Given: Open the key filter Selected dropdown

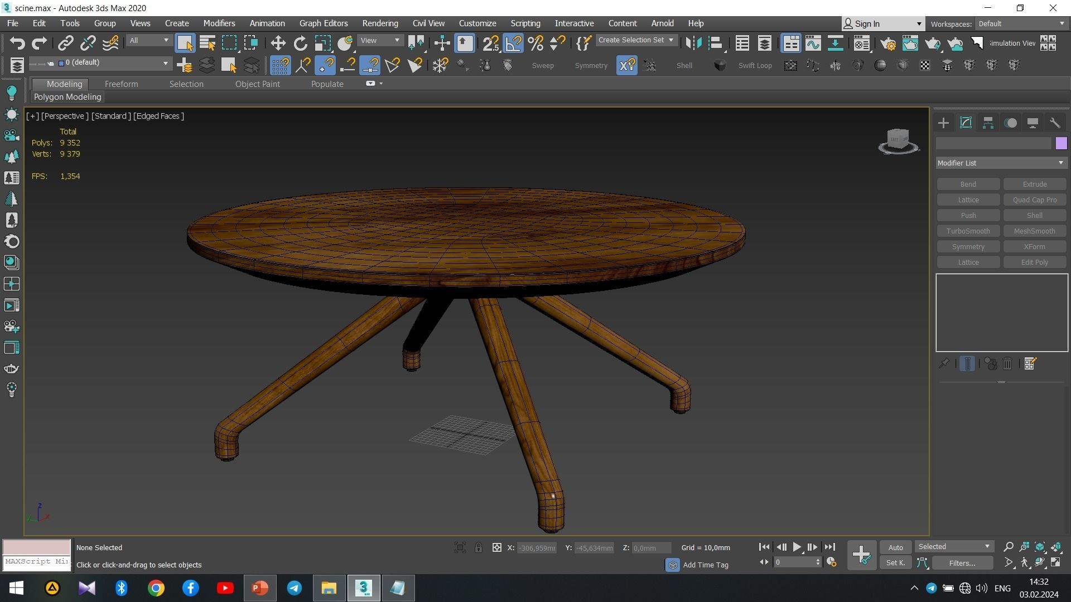Looking at the screenshot, I should (x=954, y=547).
